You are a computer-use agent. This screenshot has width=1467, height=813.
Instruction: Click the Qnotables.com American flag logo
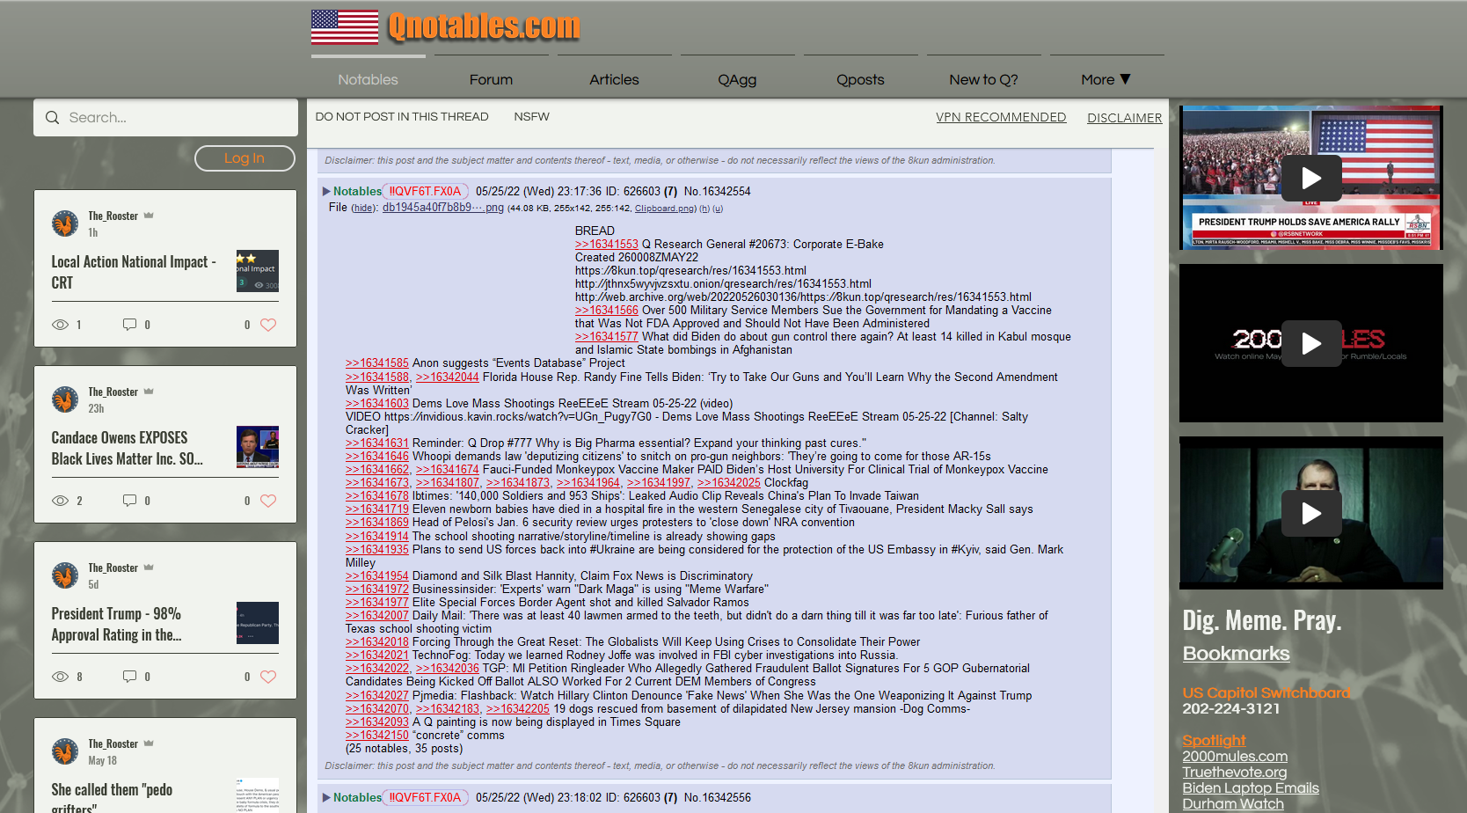[x=345, y=27]
